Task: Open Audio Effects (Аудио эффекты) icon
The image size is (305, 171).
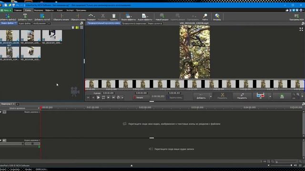Action: click(144, 16)
